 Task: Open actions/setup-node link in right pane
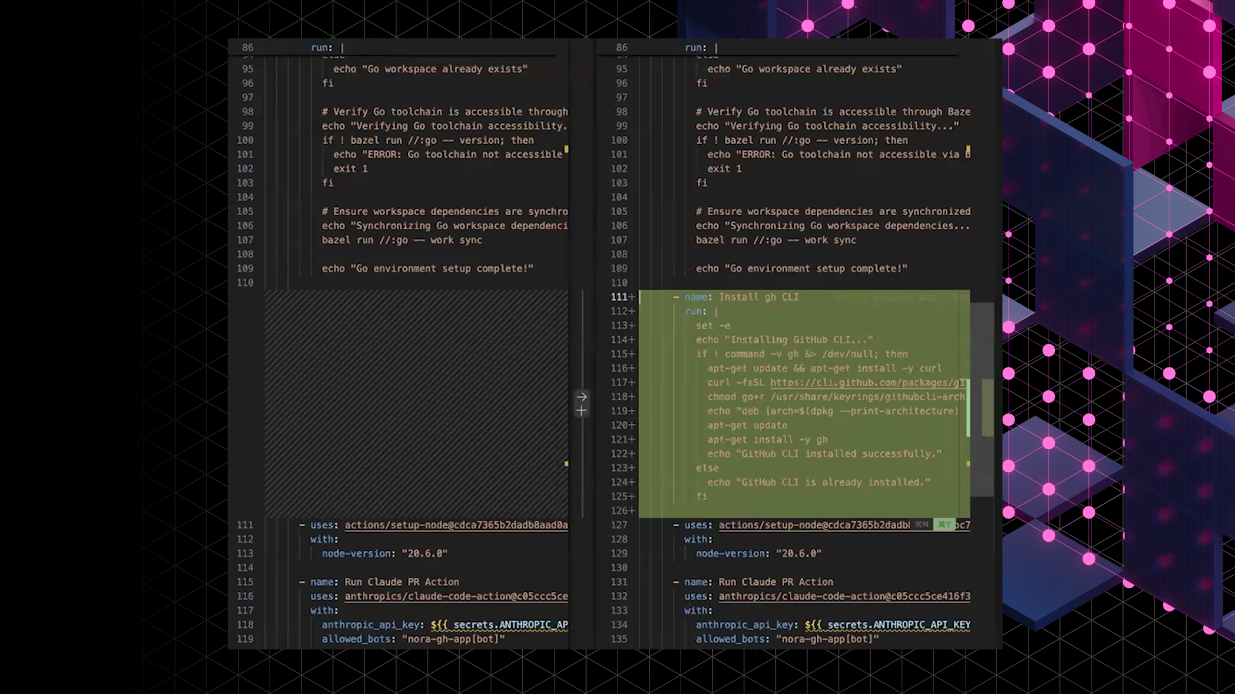(x=814, y=525)
